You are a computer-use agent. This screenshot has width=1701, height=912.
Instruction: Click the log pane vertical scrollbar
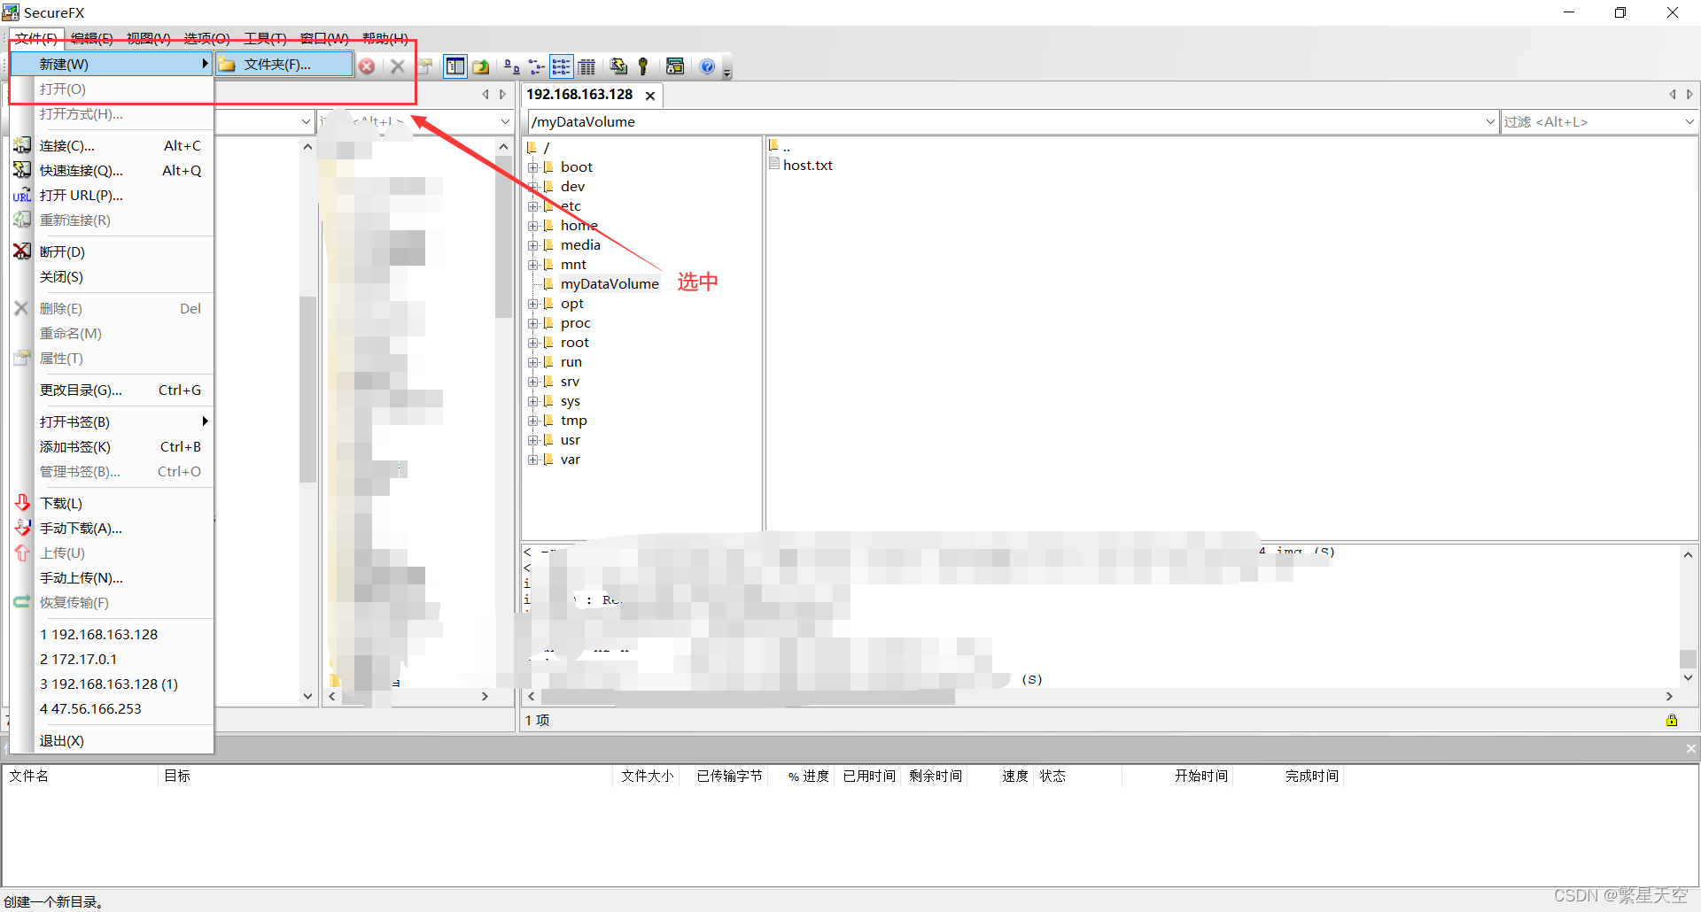[x=1689, y=616]
